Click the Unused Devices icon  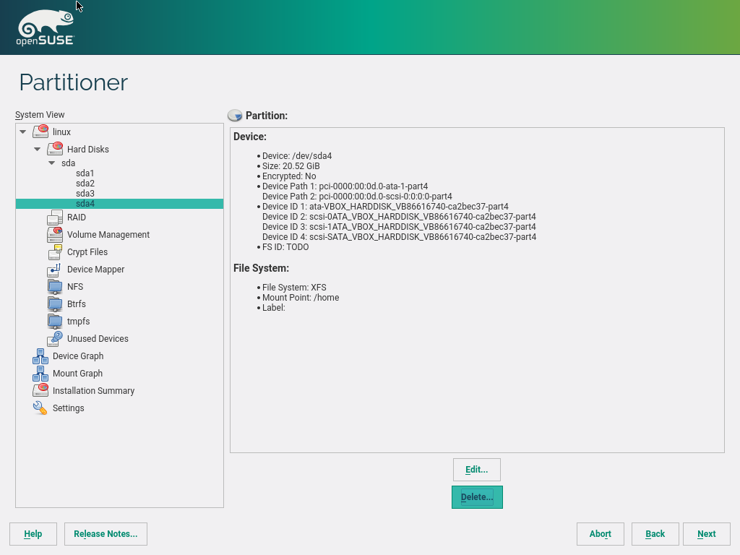[x=55, y=338]
